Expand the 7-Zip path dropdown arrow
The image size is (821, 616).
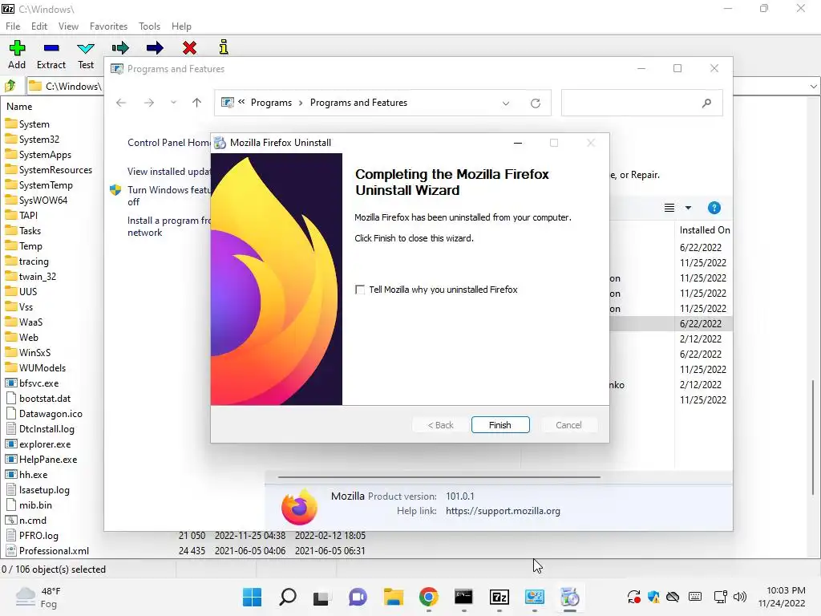point(813,87)
